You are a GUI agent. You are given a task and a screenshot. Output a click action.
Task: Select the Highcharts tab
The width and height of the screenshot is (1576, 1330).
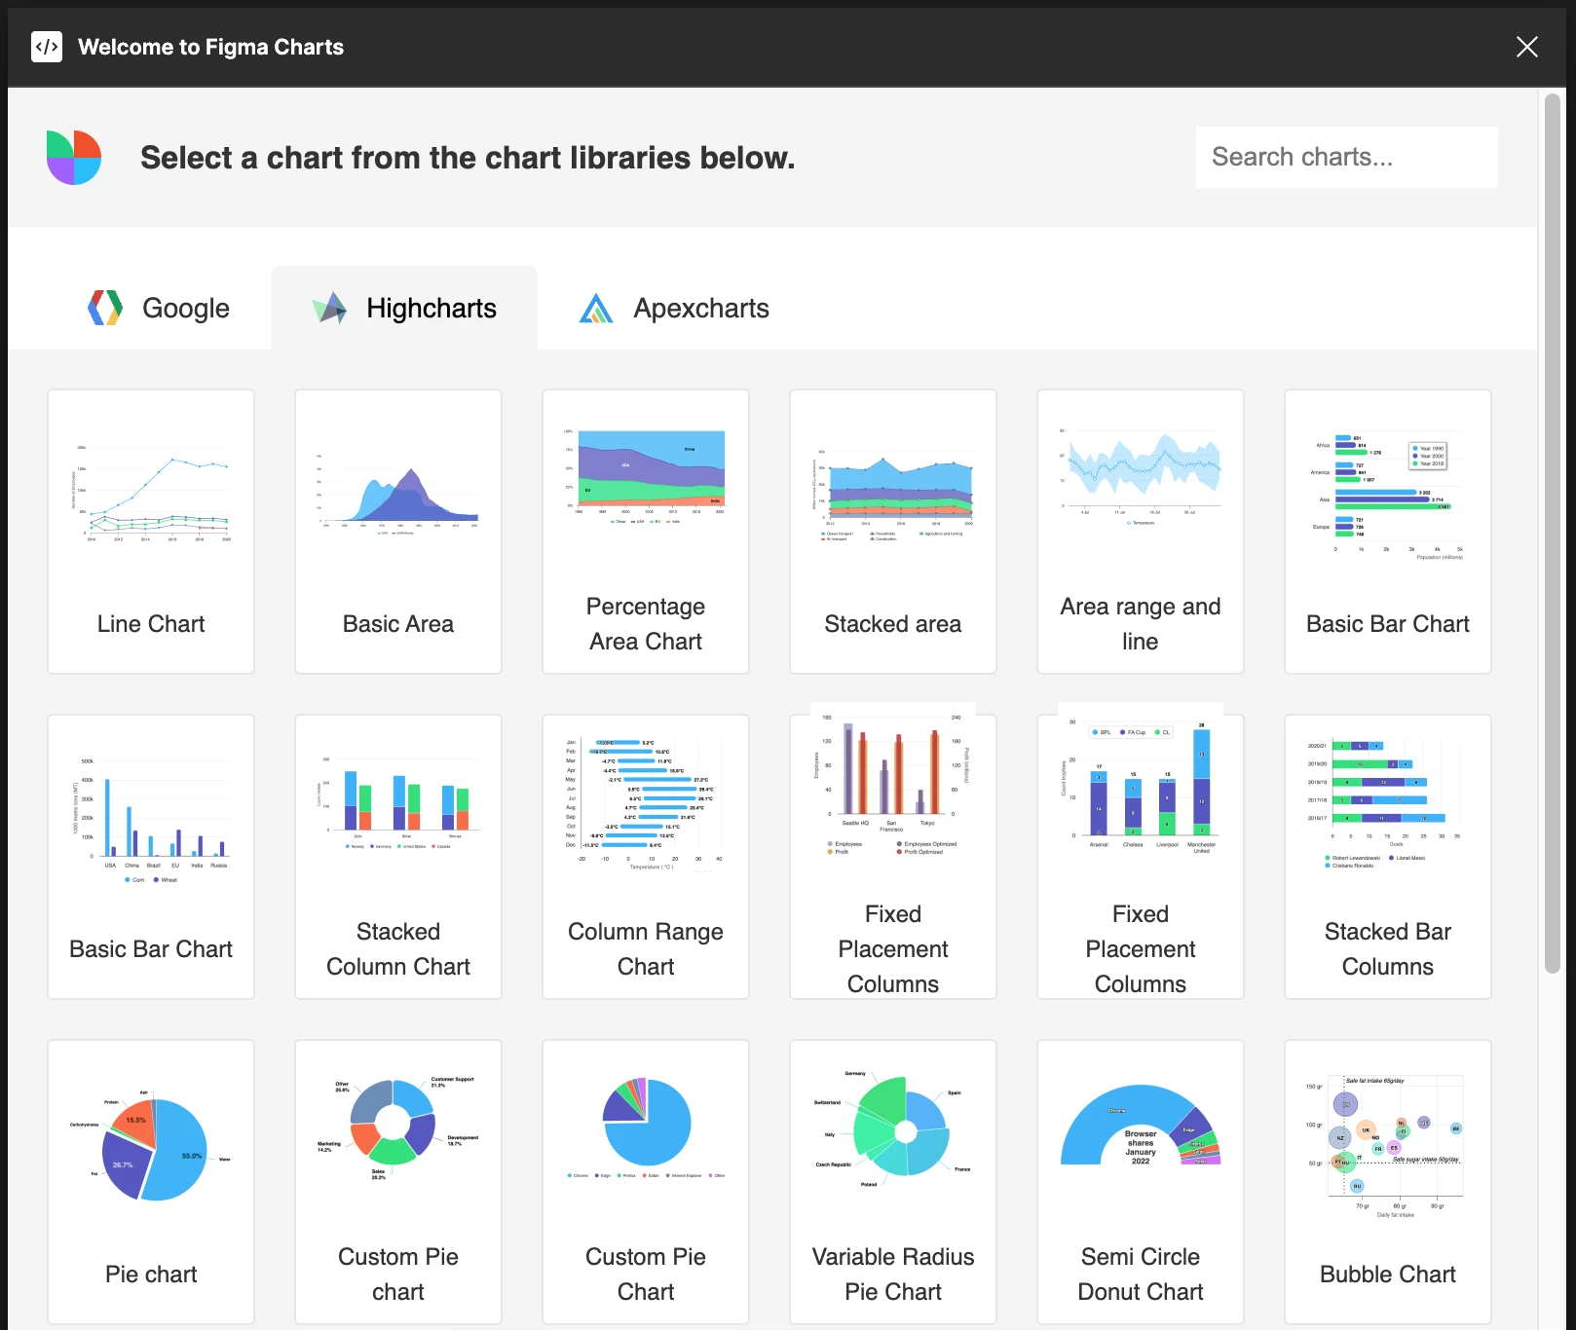pyautogui.click(x=404, y=308)
